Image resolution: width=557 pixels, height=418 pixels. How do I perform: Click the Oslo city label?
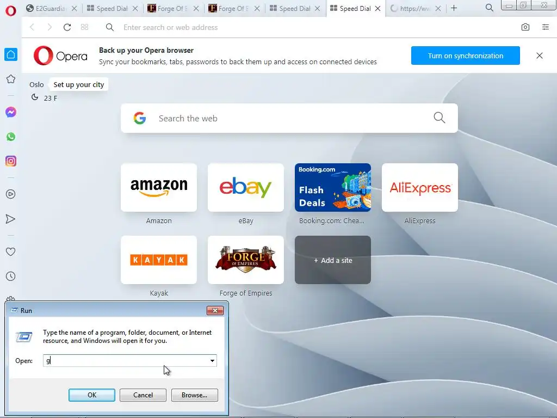click(x=36, y=84)
